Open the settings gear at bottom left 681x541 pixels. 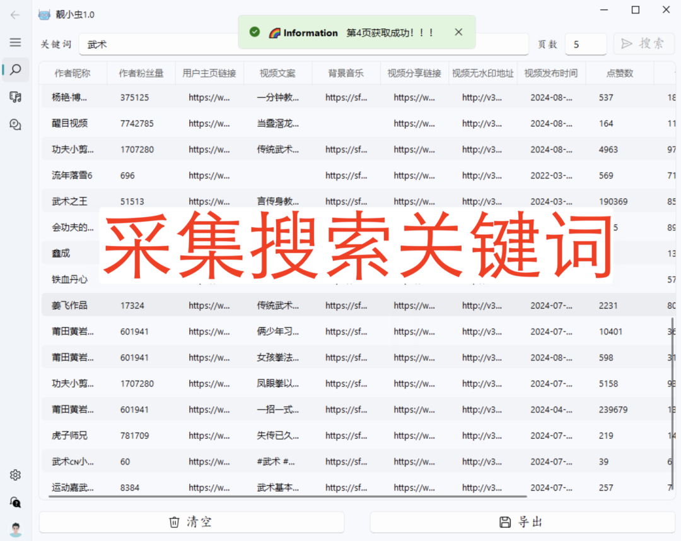(15, 475)
